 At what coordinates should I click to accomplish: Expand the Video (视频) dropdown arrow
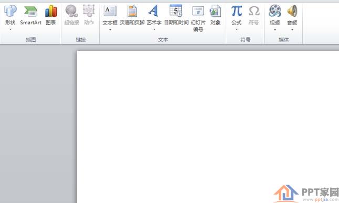(275, 30)
